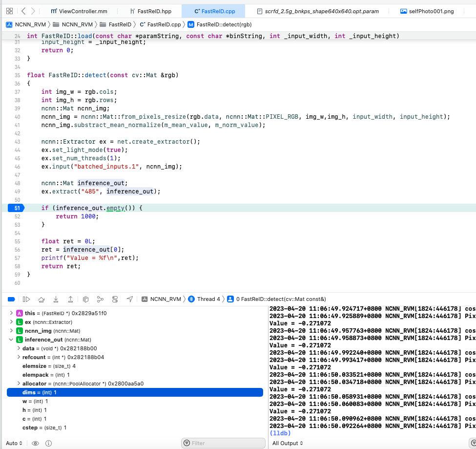Expand the ncnn_img variable
Screen dimensions: 476x449
11,331
